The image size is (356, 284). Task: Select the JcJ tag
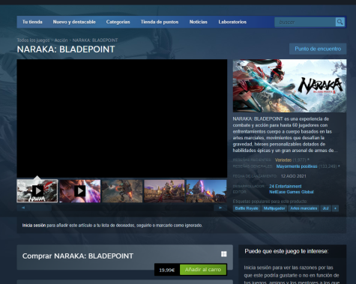(325, 208)
